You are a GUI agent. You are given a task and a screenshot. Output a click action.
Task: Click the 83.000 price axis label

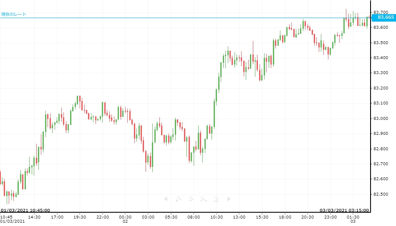[381, 119]
